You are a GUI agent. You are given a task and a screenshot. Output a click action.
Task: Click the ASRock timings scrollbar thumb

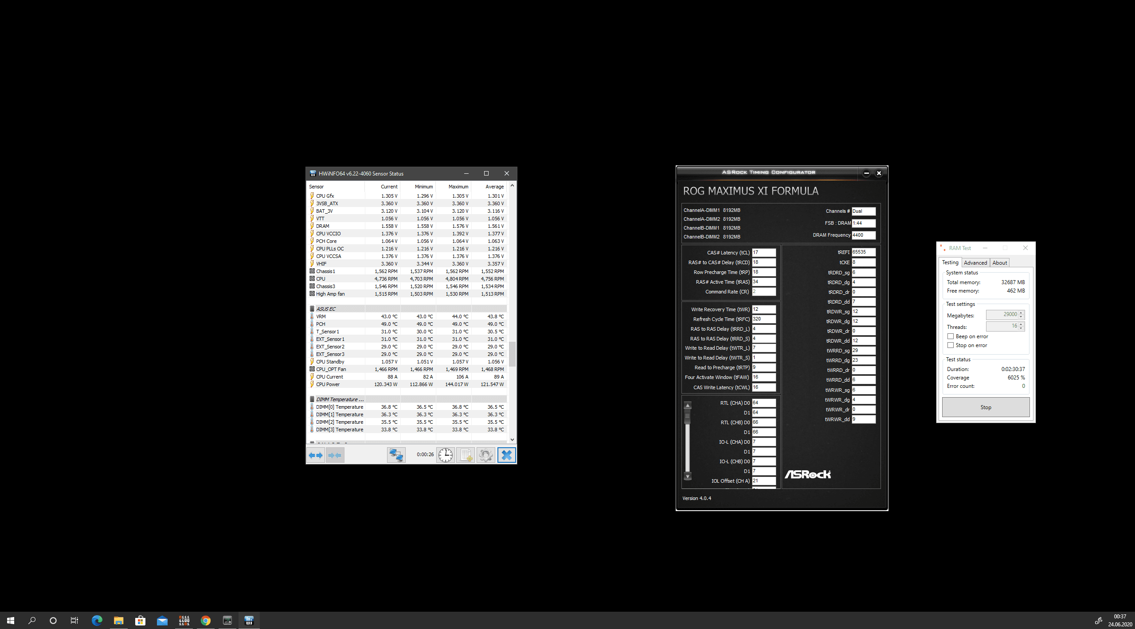[x=688, y=417]
